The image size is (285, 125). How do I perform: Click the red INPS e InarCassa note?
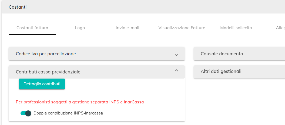(x=80, y=102)
